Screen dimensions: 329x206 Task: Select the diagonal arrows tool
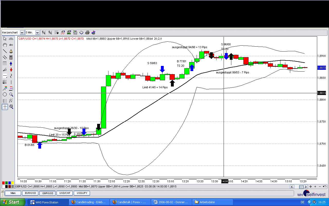11,101
